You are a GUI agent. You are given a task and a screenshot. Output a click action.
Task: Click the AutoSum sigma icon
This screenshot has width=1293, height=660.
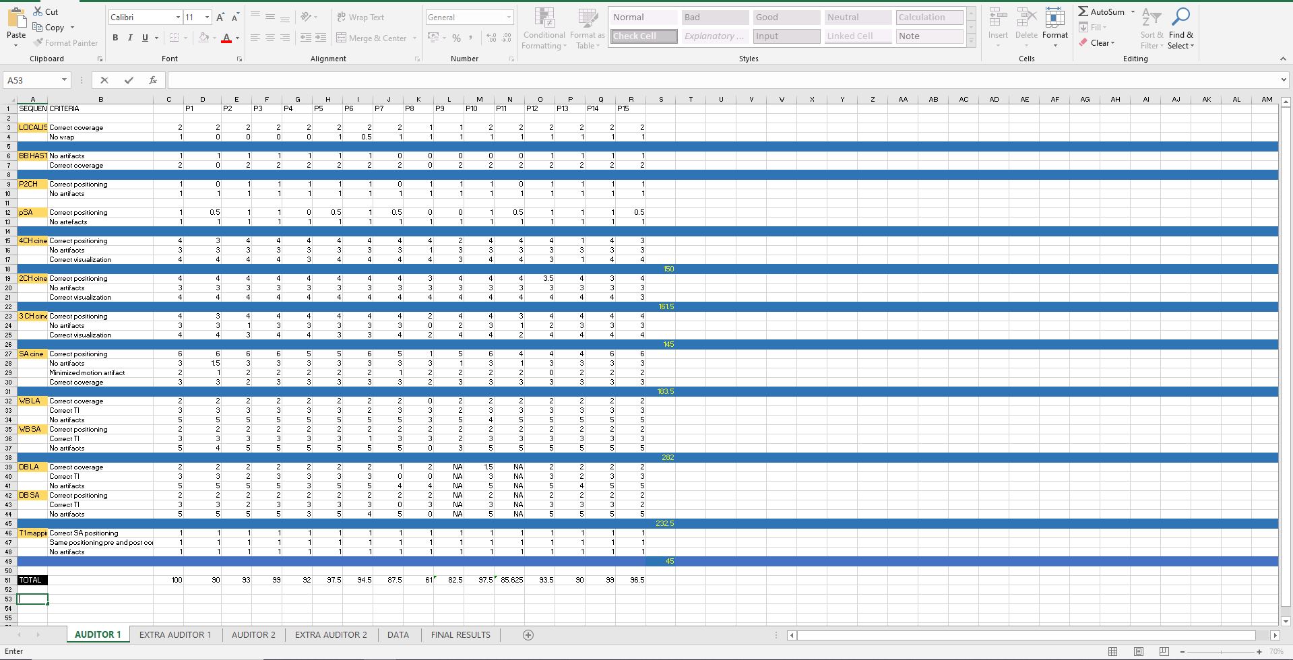pyautogui.click(x=1083, y=11)
